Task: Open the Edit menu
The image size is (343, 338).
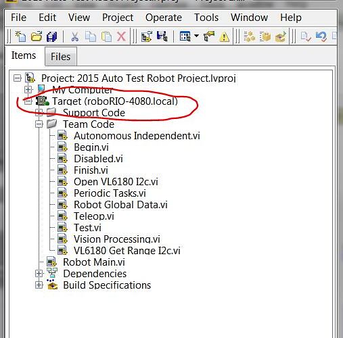Action: [47, 18]
